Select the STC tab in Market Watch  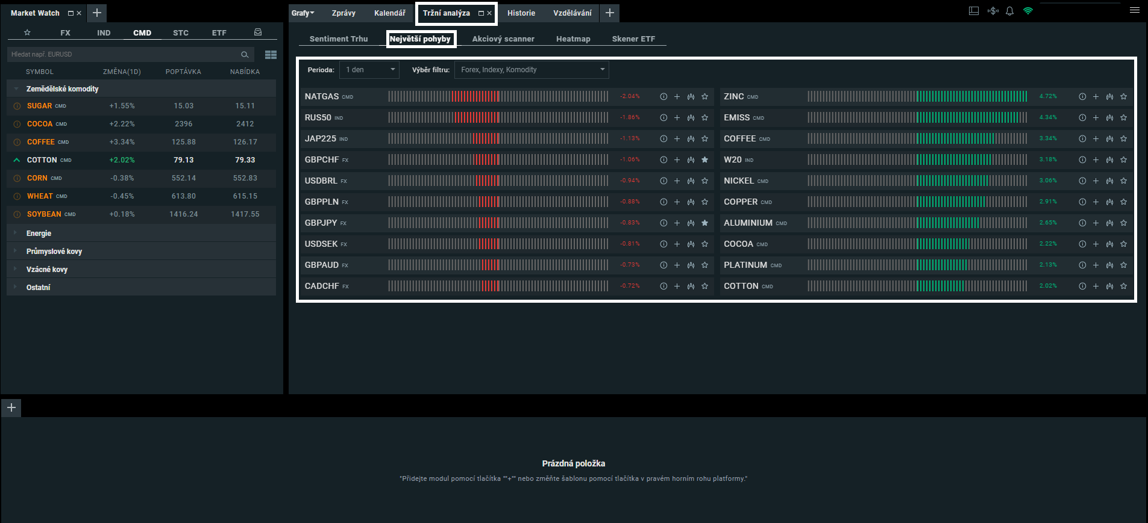[x=181, y=32]
